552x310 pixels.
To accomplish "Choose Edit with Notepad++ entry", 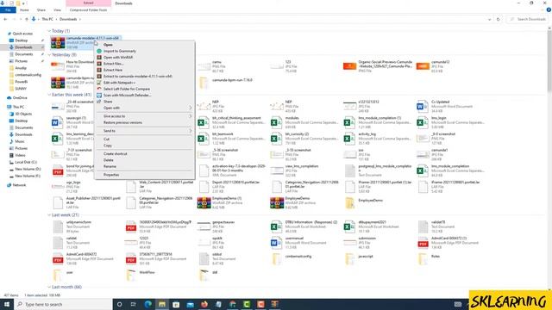I will click(x=119, y=83).
